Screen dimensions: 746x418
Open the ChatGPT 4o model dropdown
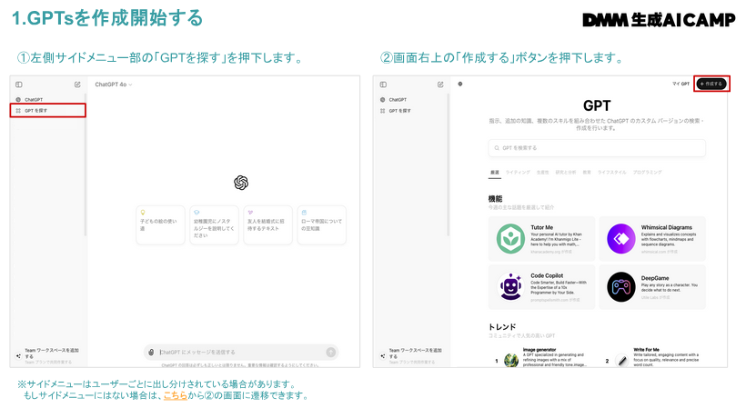[x=114, y=85]
